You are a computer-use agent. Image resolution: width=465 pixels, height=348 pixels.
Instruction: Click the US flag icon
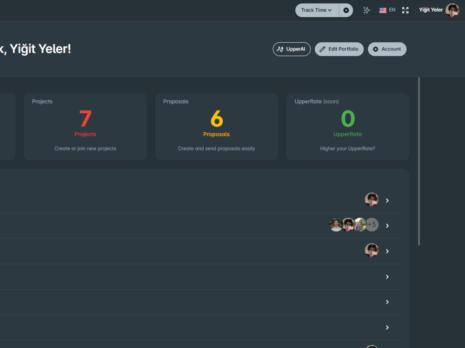coord(383,10)
